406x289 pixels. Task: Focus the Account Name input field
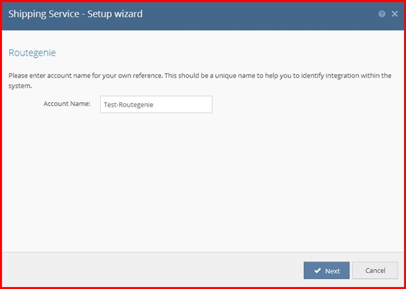[156, 104]
